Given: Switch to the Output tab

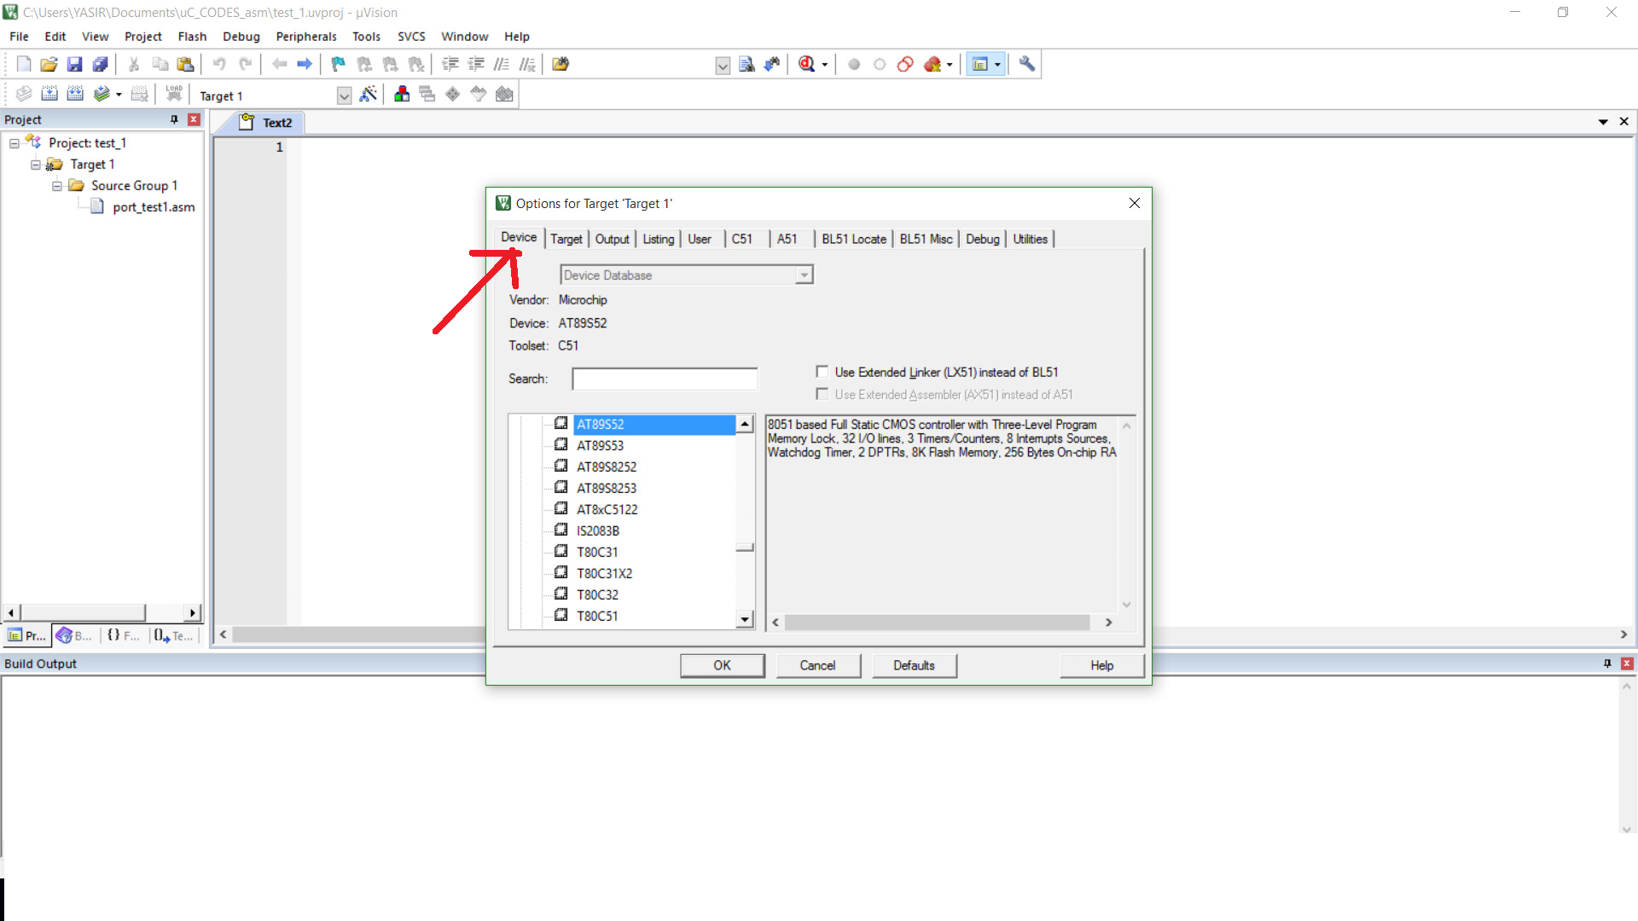Looking at the screenshot, I should point(612,239).
